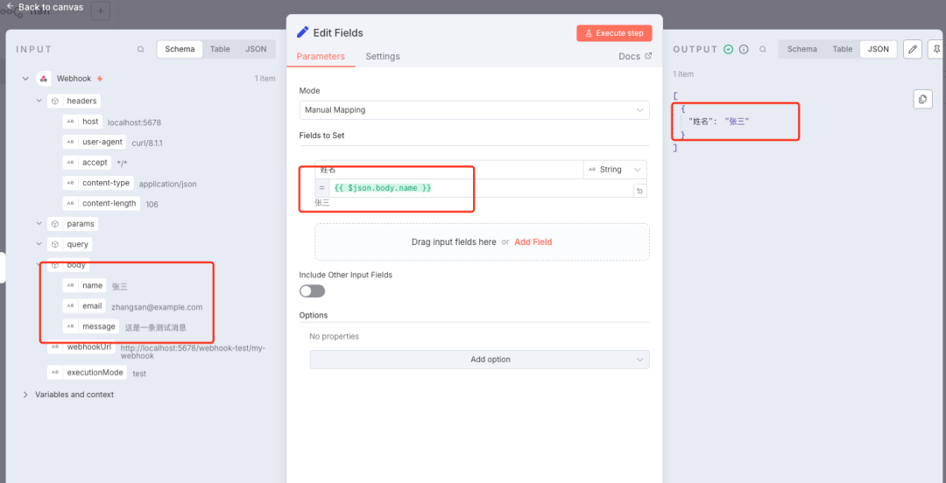Open the Mode dropdown Manual Mapping
Viewport: 946px width, 483px height.
point(474,110)
